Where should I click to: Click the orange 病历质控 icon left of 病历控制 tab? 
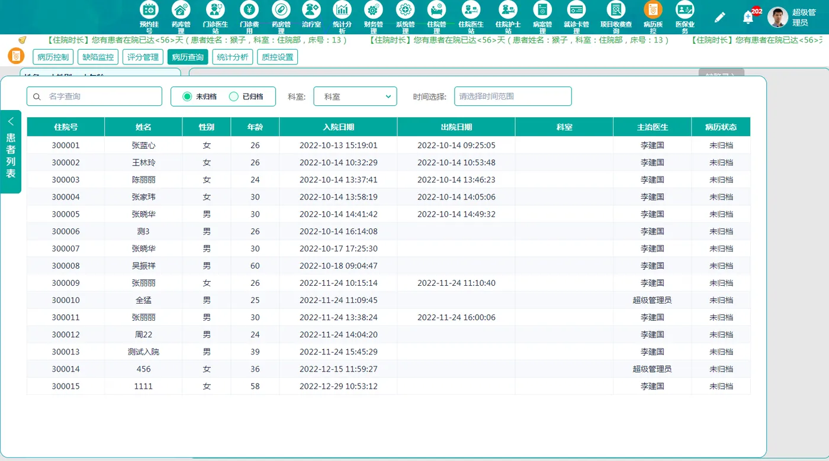[16, 56]
